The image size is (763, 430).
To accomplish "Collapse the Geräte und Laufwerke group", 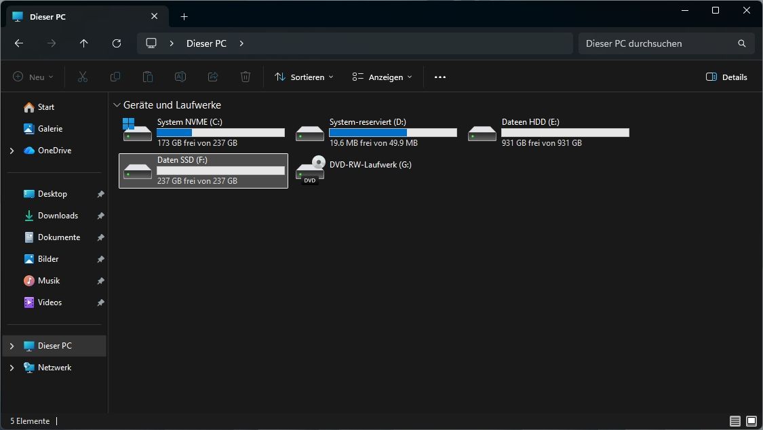I will (x=117, y=105).
